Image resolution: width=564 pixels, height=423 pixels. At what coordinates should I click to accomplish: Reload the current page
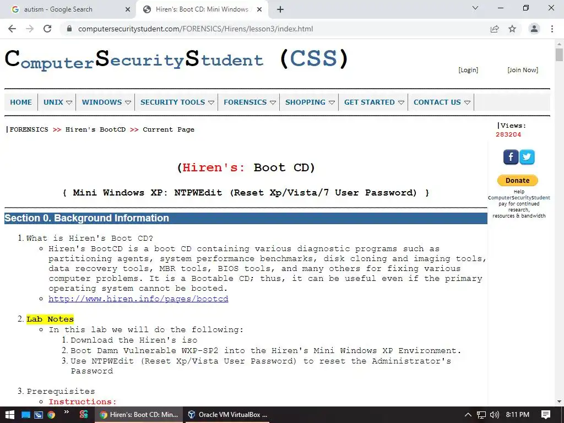(x=47, y=29)
